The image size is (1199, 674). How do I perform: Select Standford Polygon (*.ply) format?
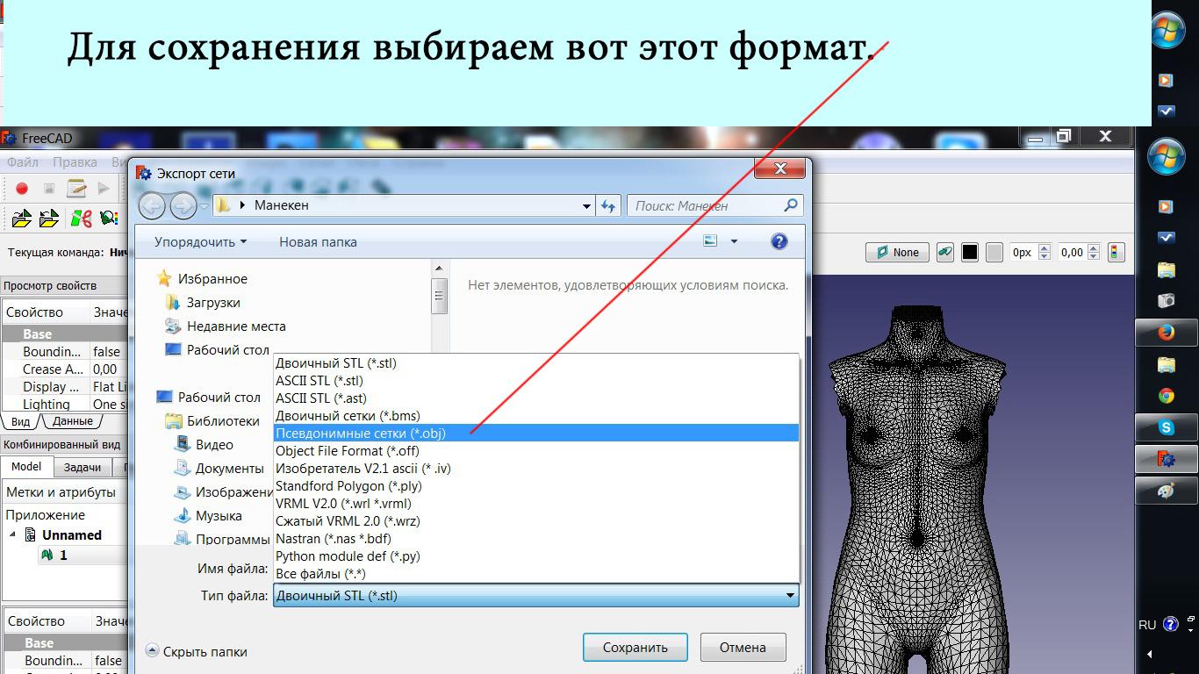click(x=535, y=485)
